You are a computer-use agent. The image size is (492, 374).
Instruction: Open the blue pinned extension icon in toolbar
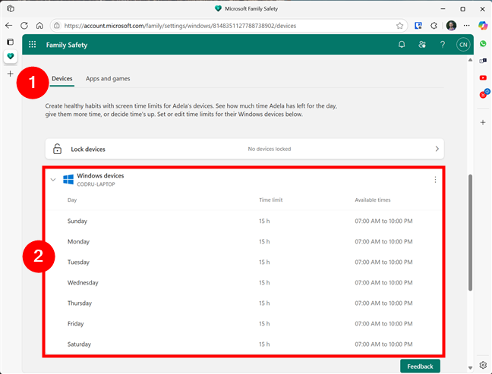tap(418, 25)
